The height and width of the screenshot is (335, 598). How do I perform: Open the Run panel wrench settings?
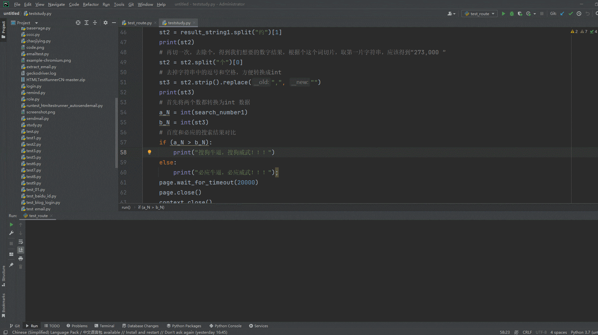[x=11, y=233]
